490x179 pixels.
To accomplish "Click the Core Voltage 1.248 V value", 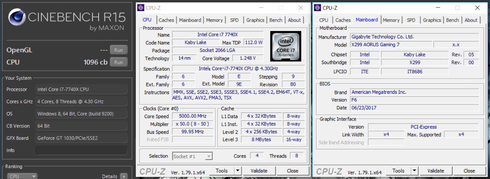I will pos(248,58).
